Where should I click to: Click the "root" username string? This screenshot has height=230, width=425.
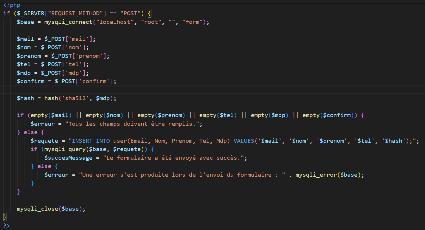(x=151, y=22)
